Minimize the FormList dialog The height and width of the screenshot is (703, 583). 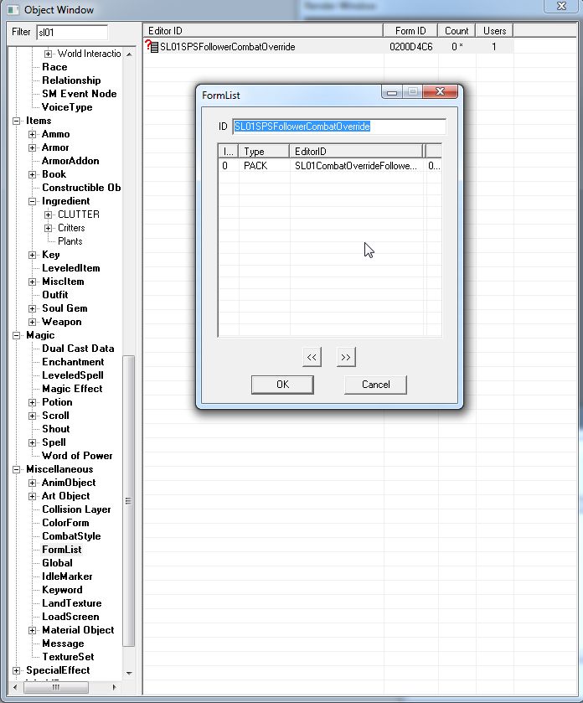click(392, 92)
